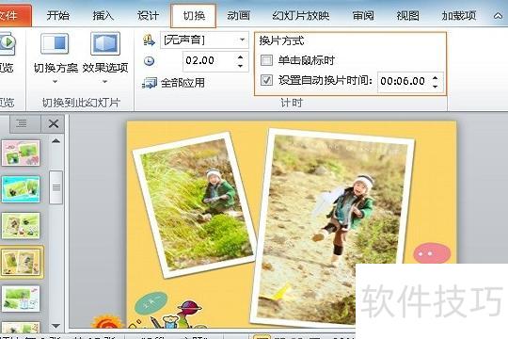
Task: Uncheck 设置自动换片时间 checkbox
Action: [266, 80]
